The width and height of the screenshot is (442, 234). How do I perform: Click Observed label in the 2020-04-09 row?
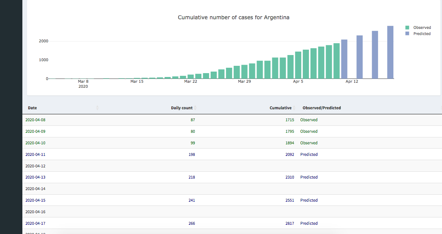[x=309, y=132]
